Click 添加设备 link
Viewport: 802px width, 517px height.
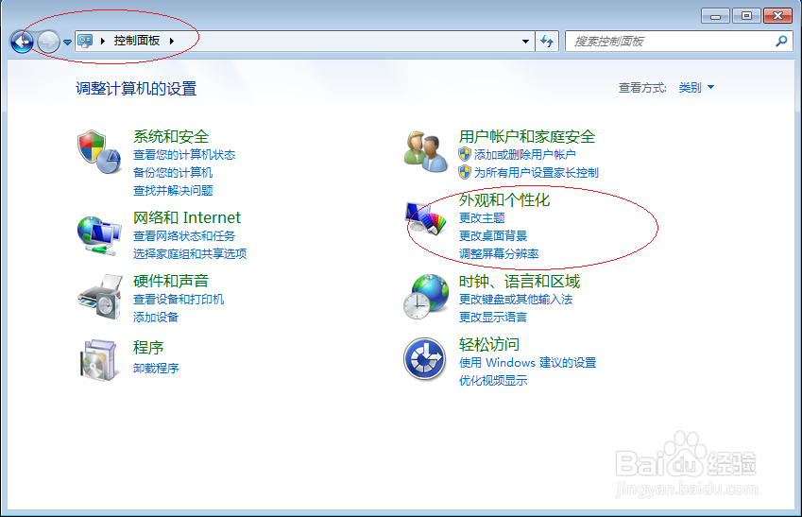pos(156,318)
